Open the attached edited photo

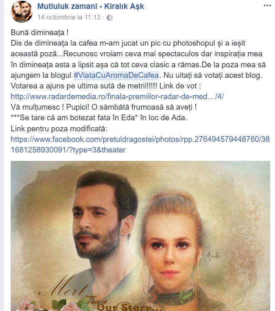140,236
